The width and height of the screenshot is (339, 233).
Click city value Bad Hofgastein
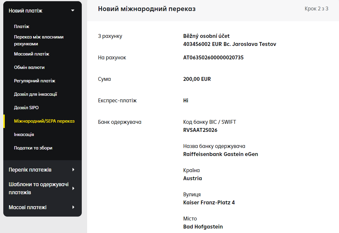tap(203, 227)
